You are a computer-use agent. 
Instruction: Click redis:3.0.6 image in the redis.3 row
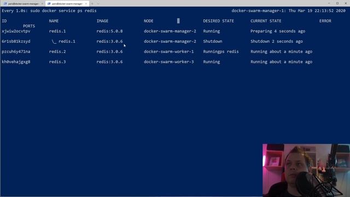click(x=109, y=62)
